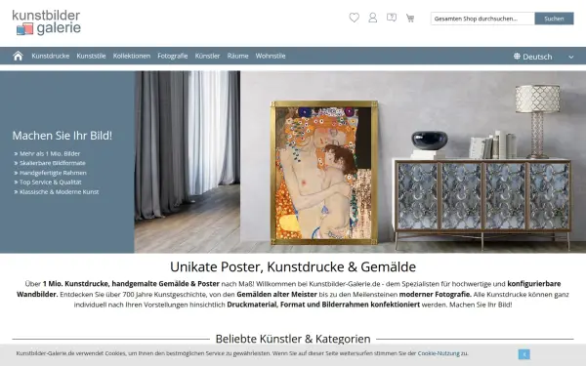Dismiss the cookie notice with x
Image resolution: width=586 pixels, height=366 pixels.
pos(523,354)
